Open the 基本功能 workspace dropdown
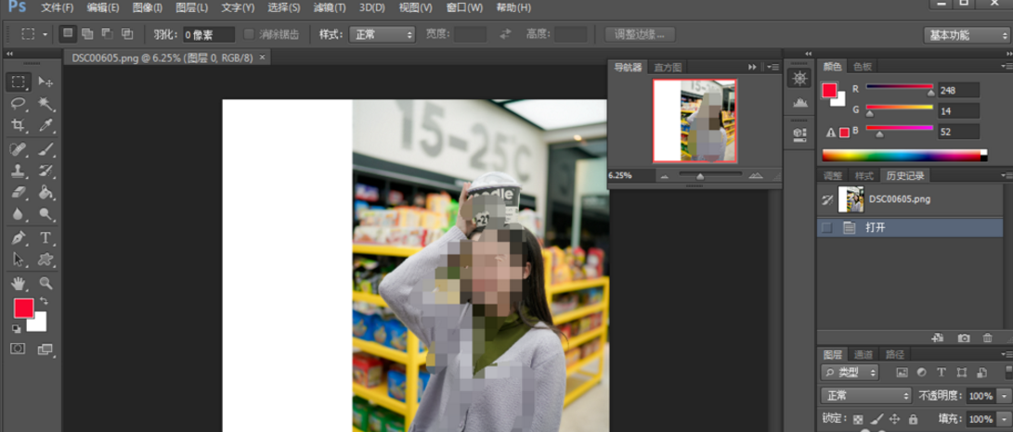This screenshot has width=1013, height=432. [x=967, y=35]
